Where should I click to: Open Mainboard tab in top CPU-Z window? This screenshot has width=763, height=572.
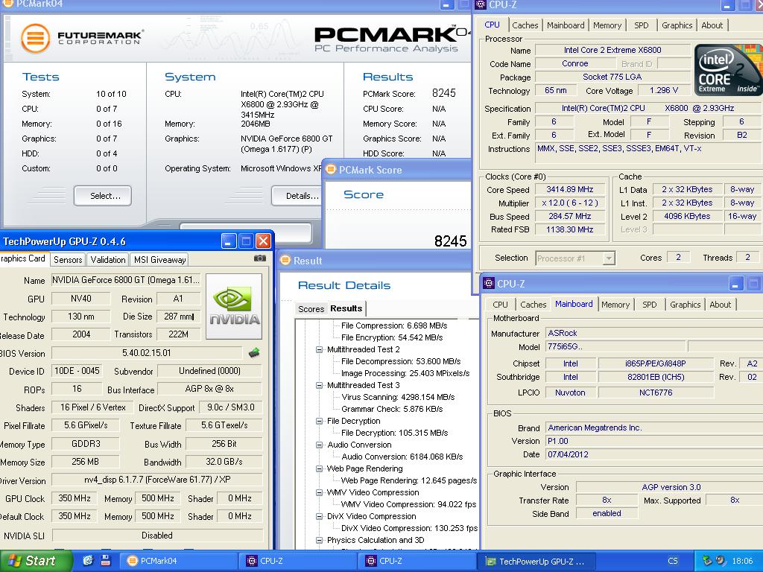click(x=566, y=25)
